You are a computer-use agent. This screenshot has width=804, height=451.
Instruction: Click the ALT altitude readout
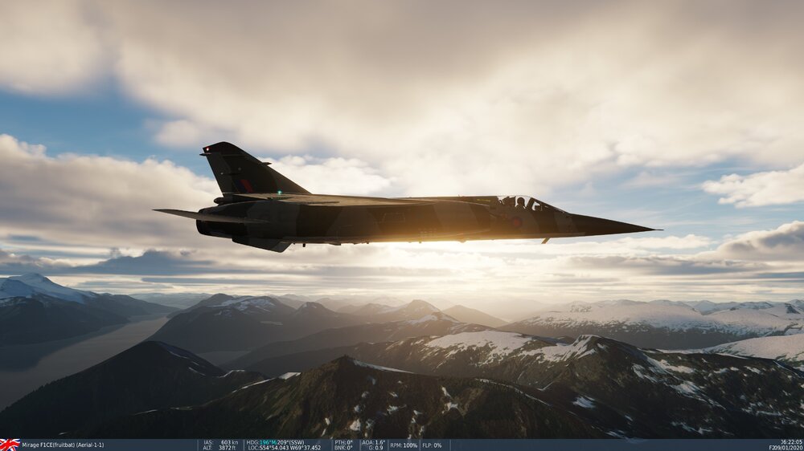(220, 448)
